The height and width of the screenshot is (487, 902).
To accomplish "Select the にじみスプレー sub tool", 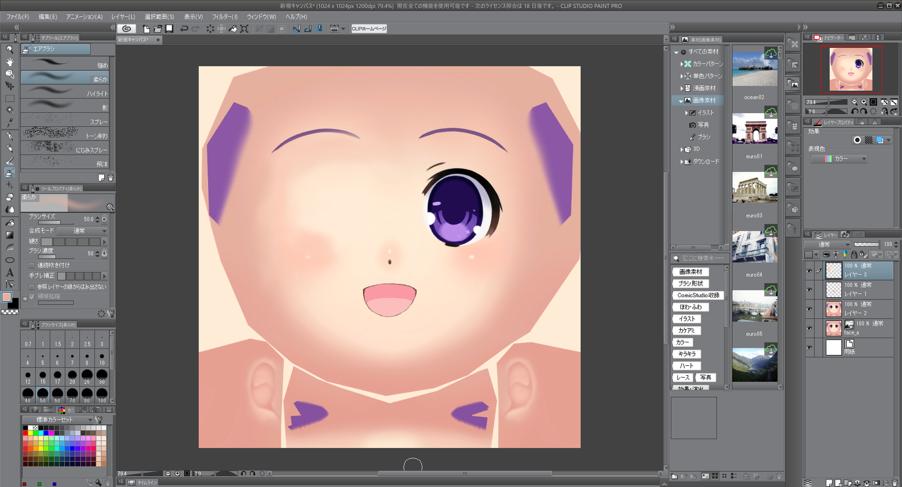I will [65, 147].
